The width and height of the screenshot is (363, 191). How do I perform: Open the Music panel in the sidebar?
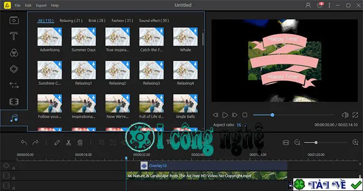click(14, 118)
